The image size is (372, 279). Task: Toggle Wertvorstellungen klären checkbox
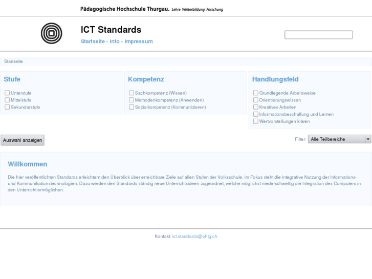pos(256,121)
